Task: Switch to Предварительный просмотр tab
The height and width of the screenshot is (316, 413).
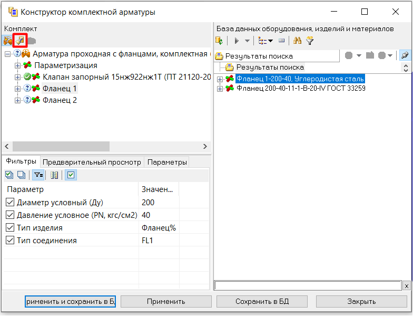Action: [92, 162]
